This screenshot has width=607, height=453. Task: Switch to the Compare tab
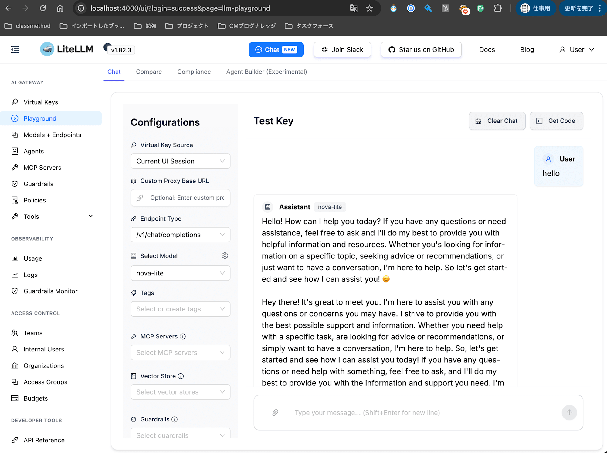(x=149, y=72)
